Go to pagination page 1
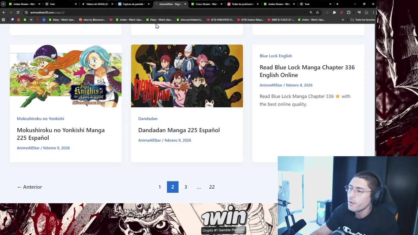This screenshot has height=235, width=418. [x=160, y=187]
